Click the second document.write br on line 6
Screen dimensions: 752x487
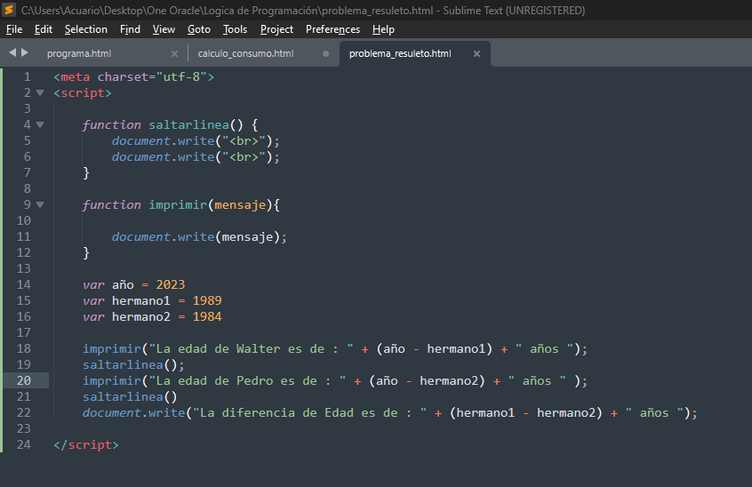[x=196, y=157]
